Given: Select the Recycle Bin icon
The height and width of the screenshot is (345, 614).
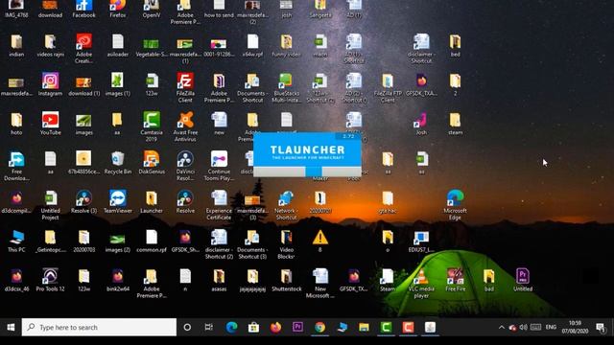Looking at the screenshot, I should [x=117, y=162].
